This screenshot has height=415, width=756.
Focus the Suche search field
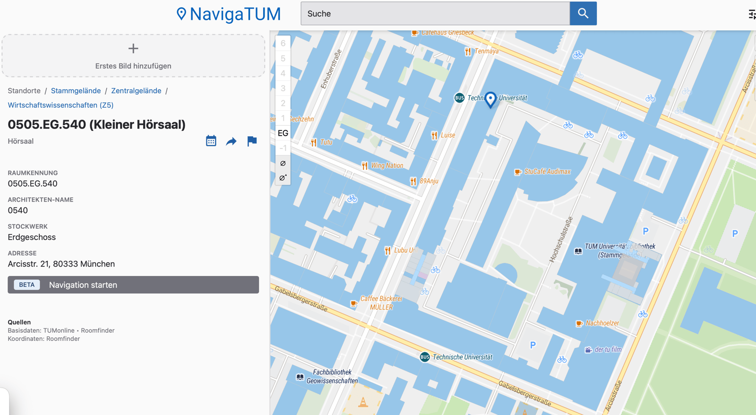(435, 14)
